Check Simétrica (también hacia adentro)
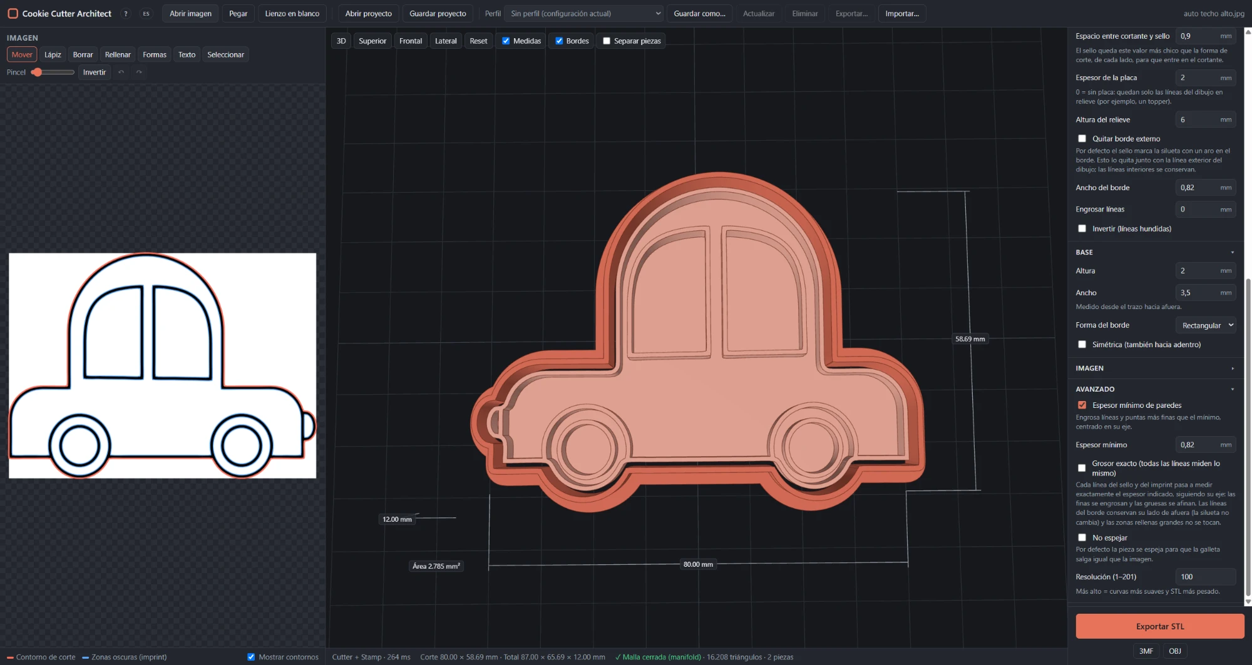 pyautogui.click(x=1082, y=345)
